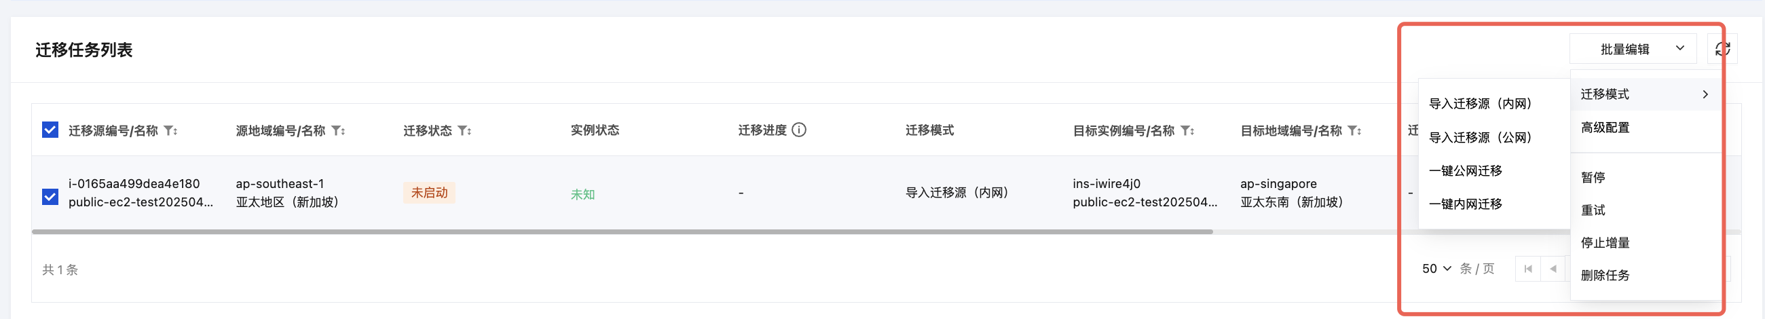
Task: Click filter icon beside 迁移状态 column
Action: point(464,131)
